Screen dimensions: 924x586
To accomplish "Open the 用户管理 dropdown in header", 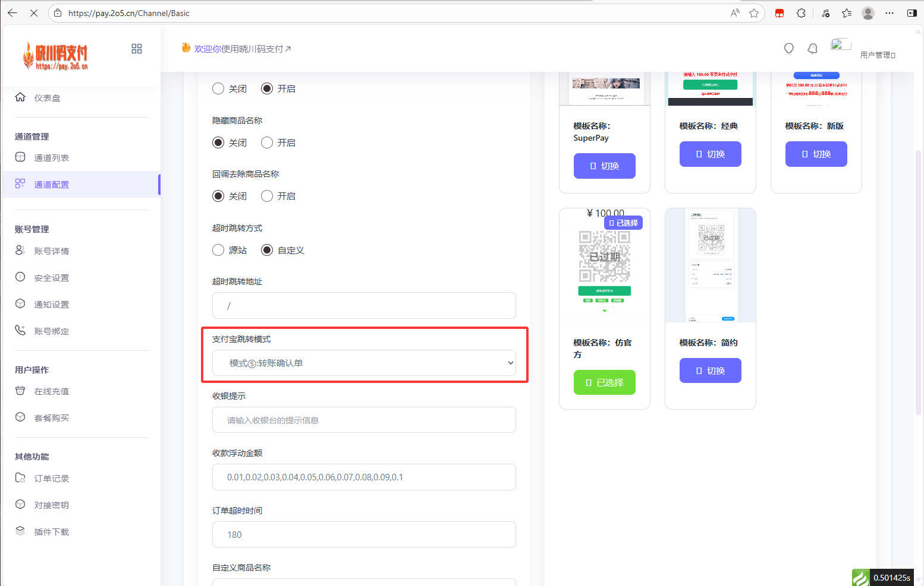I will pyautogui.click(x=878, y=55).
